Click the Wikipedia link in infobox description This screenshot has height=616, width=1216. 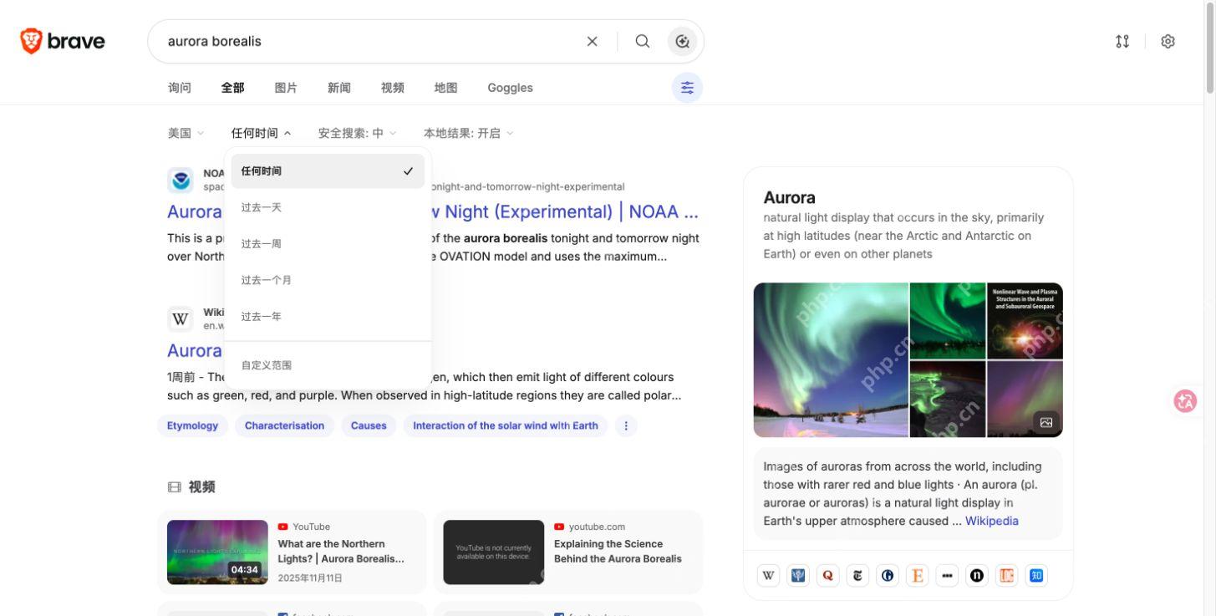point(992,521)
